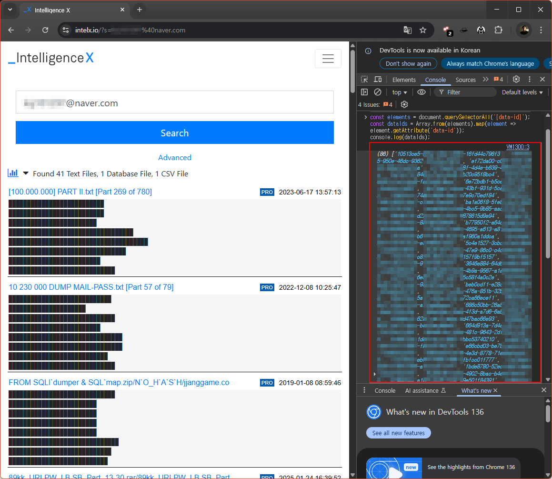Viewport: 552px width, 479px height.
Task: Open drawer three-dot menu
Action: pyautogui.click(x=364, y=390)
